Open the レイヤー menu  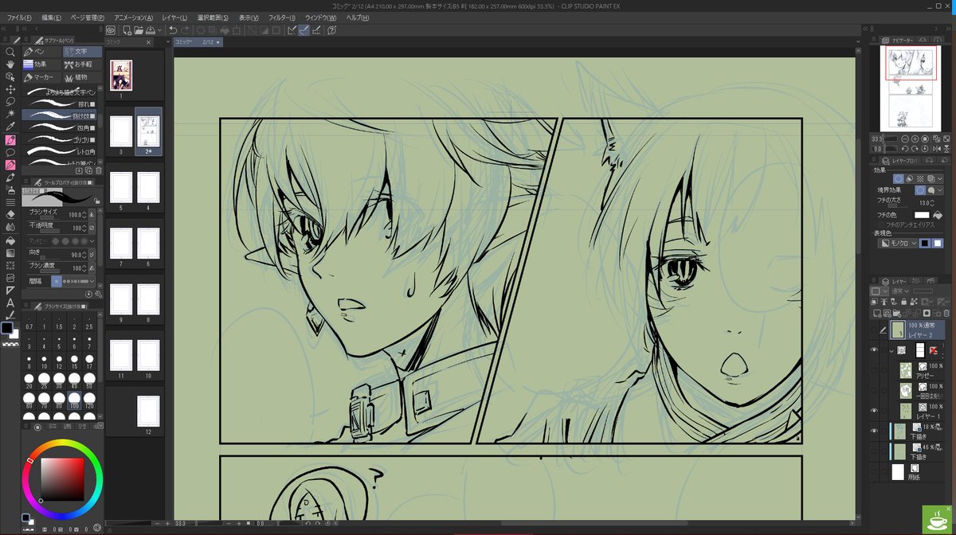(x=173, y=18)
